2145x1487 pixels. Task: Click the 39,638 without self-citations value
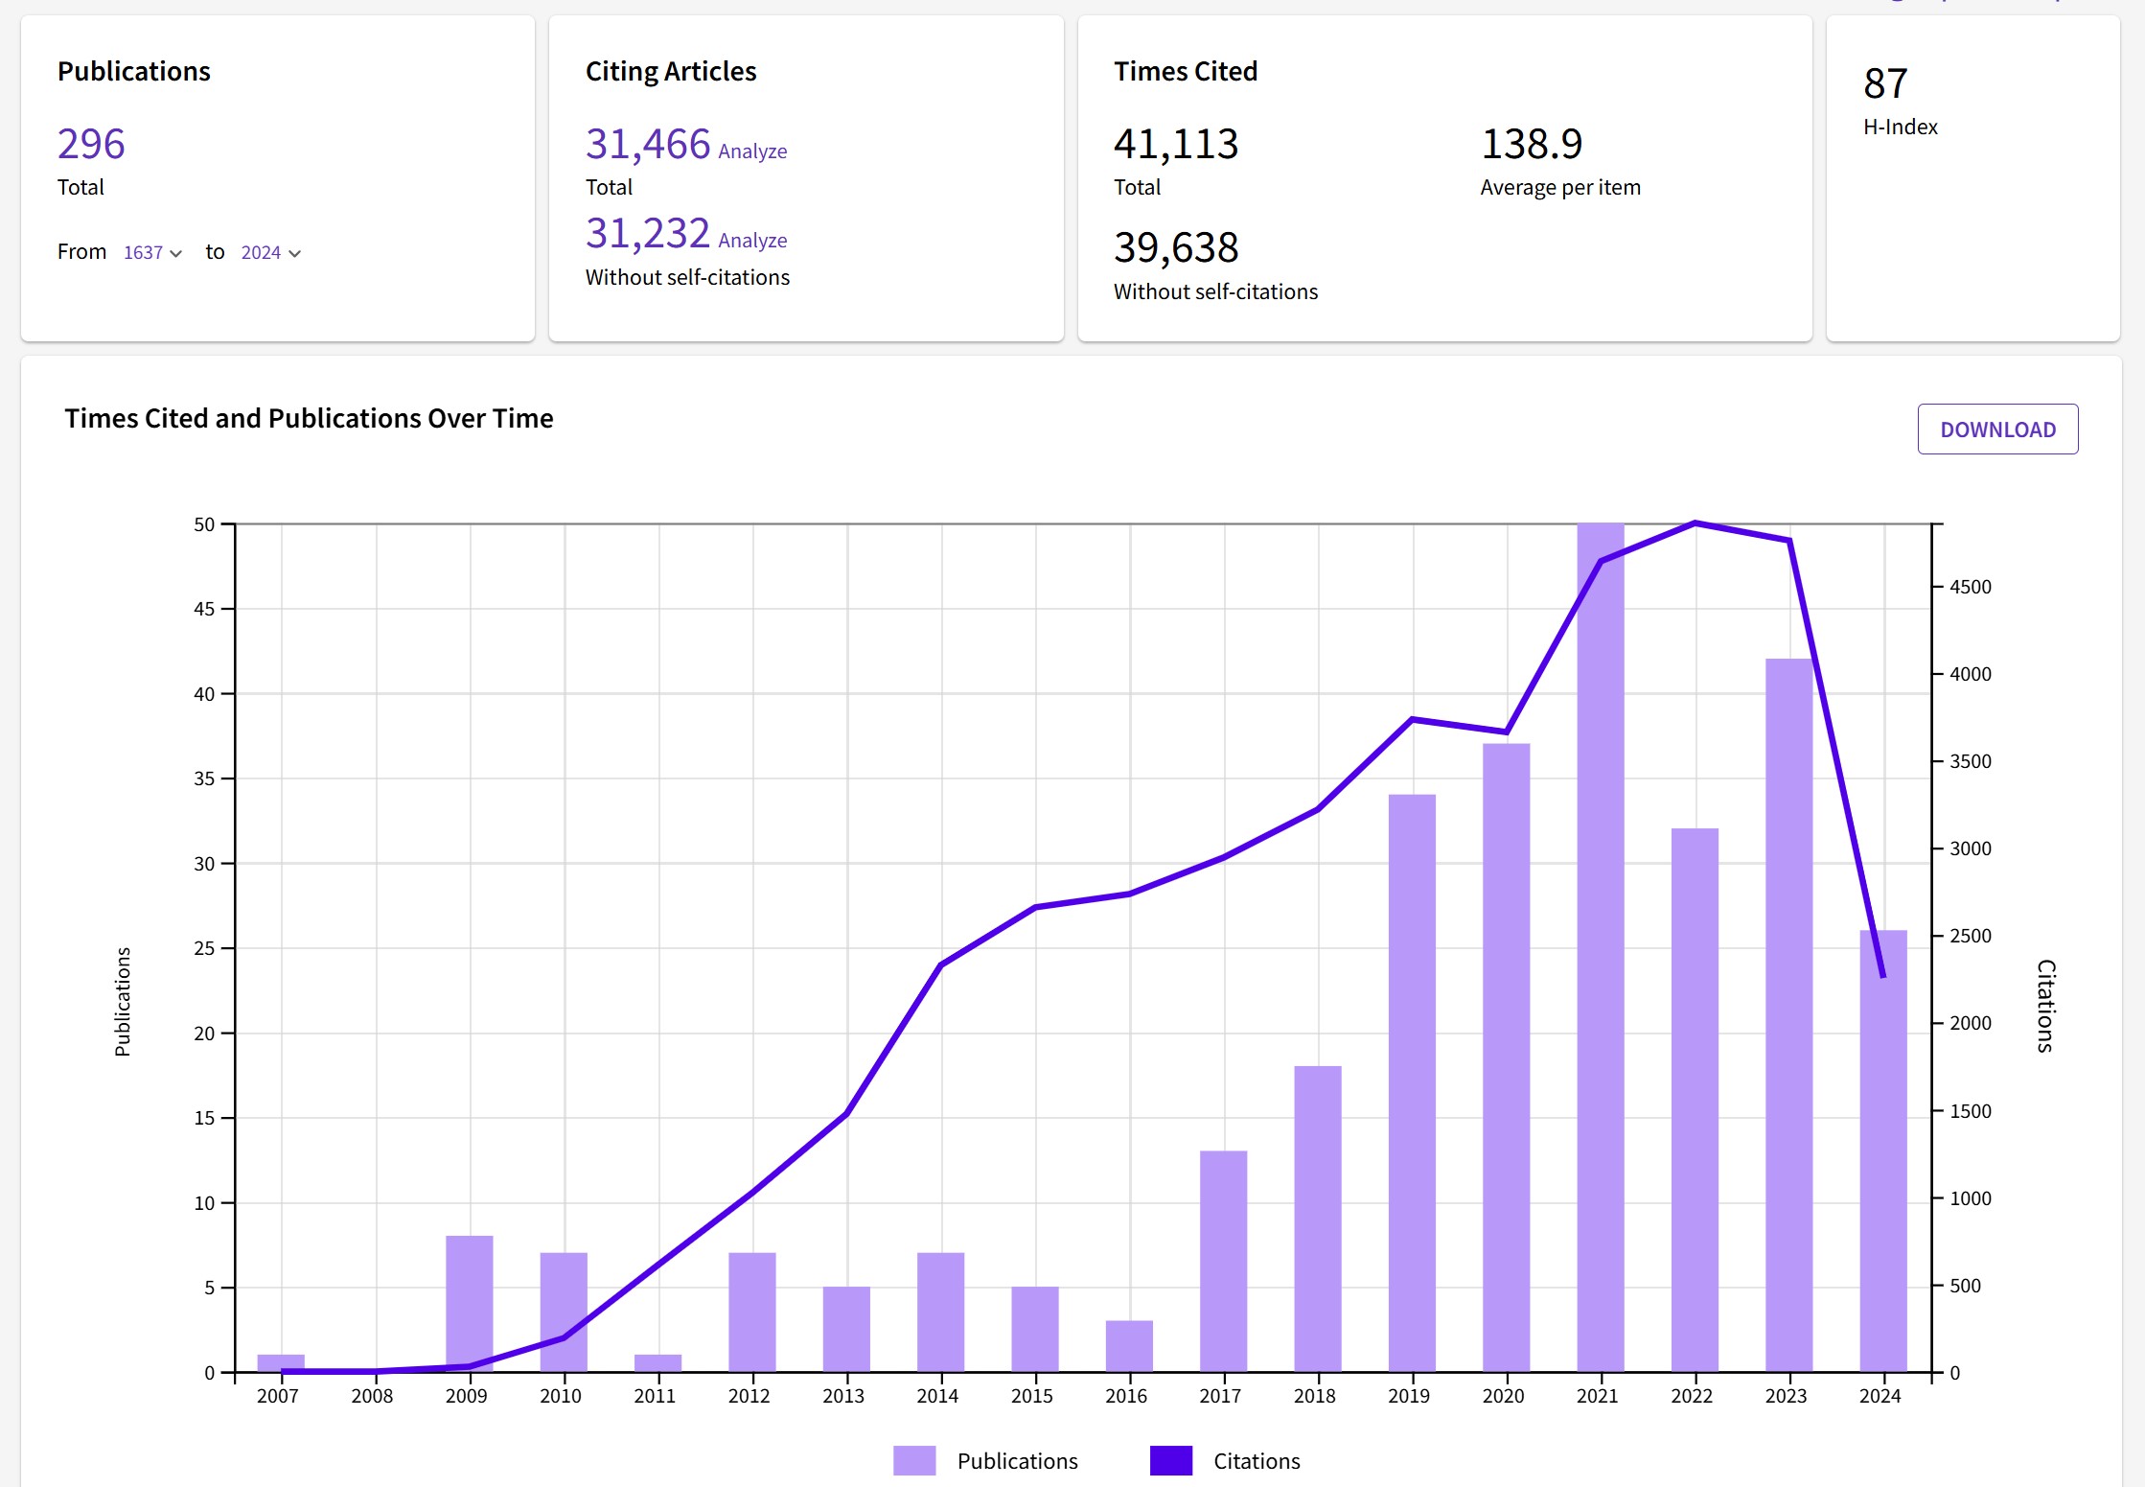[1176, 247]
